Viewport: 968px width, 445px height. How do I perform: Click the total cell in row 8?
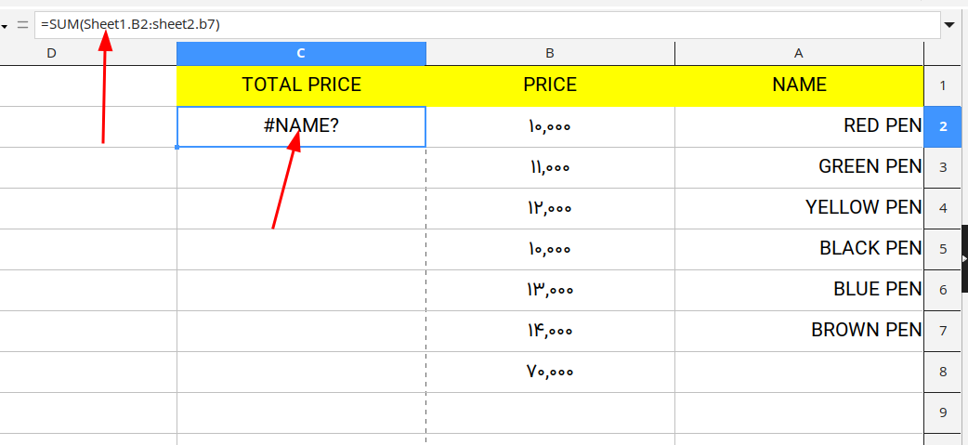550,373
